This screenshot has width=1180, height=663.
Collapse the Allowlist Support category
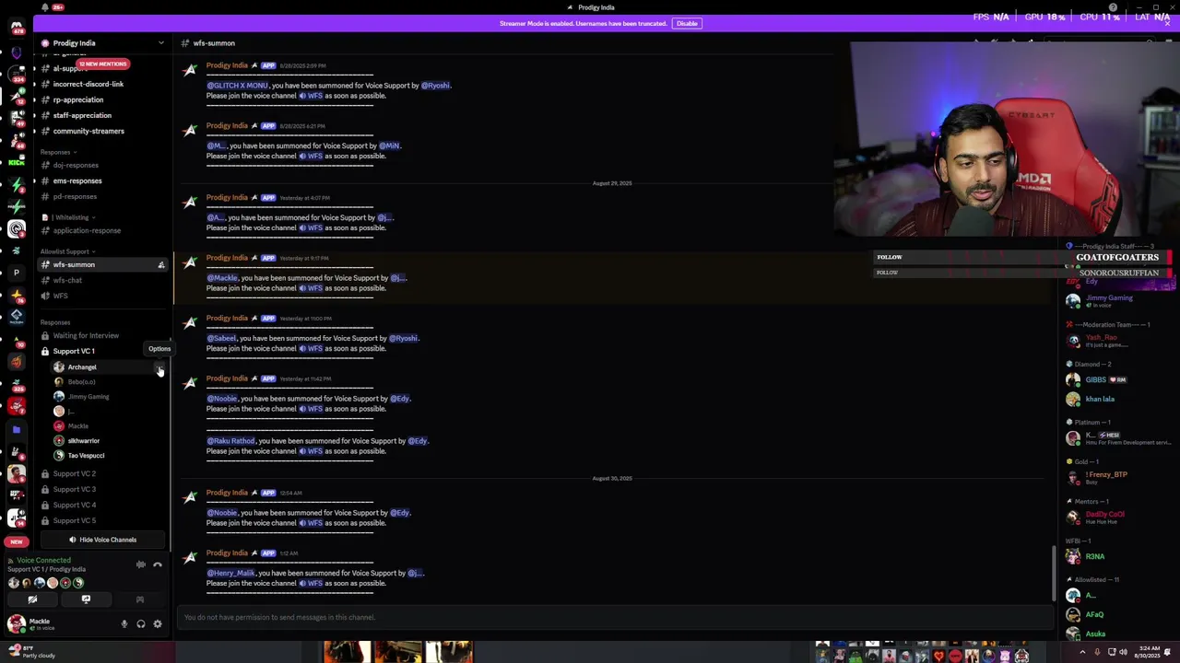coord(66,251)
